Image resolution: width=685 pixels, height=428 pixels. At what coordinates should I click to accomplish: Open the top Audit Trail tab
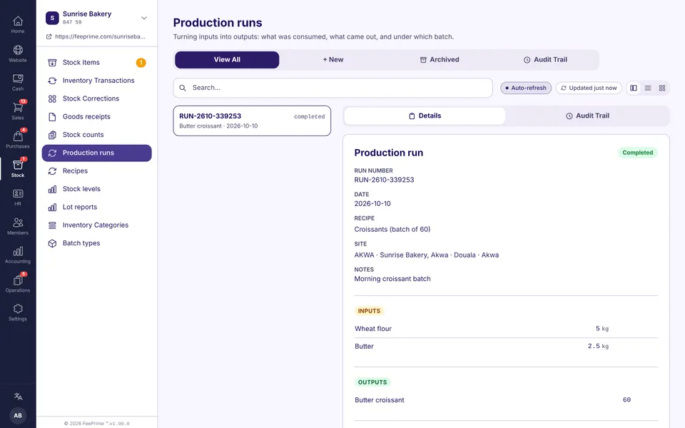click(545, 60)
